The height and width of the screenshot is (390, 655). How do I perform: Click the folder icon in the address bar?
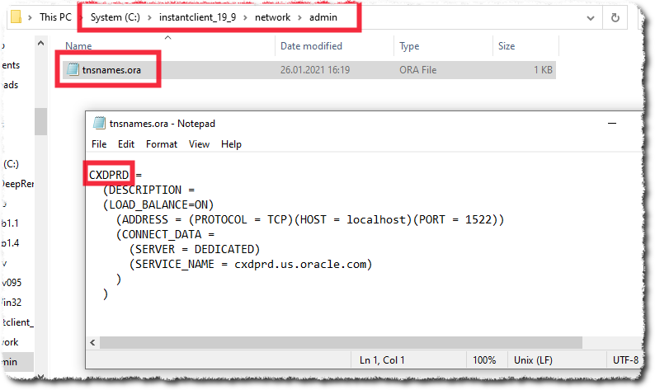click(x=15, y=18)
